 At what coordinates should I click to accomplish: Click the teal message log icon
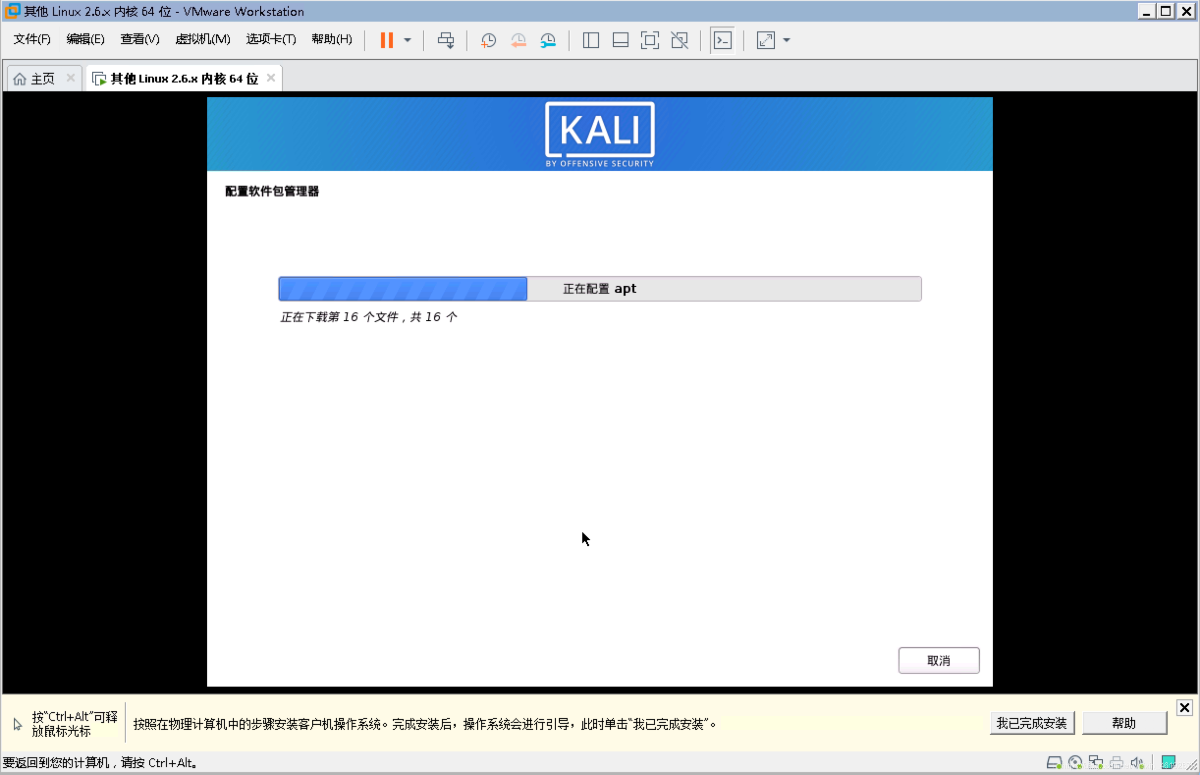[x=1168, y=763]
